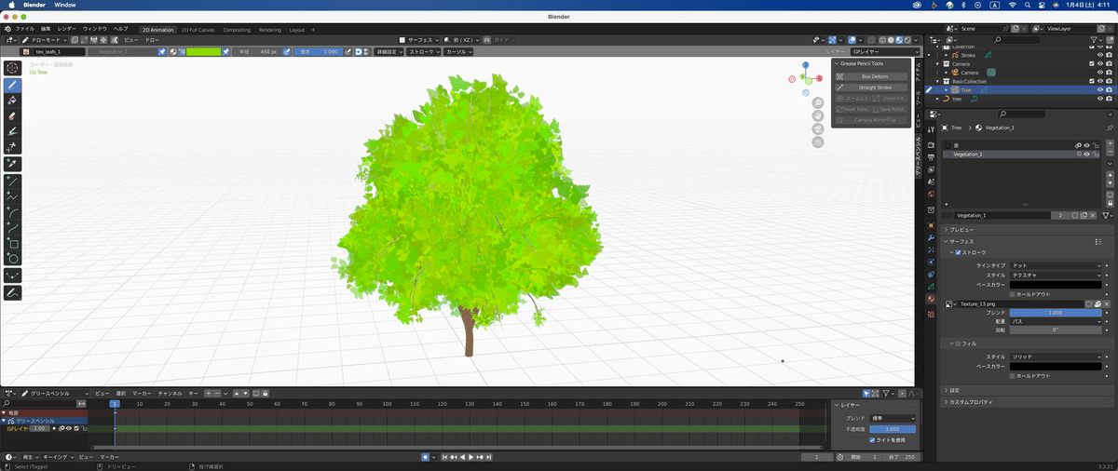This screenshot has height=471, width=1118.
Task: Select the Box tool
Action: [x=13, y=244]
